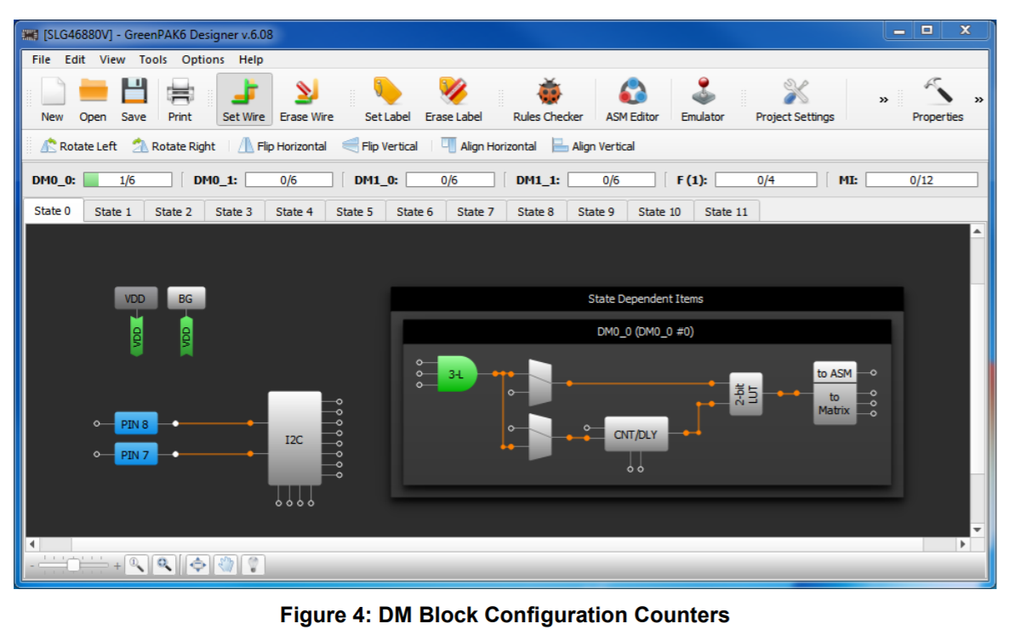The image size is (1015, 635).
Task: Click the DM1_0 counter showing 0/6
Action: point(450,179)
